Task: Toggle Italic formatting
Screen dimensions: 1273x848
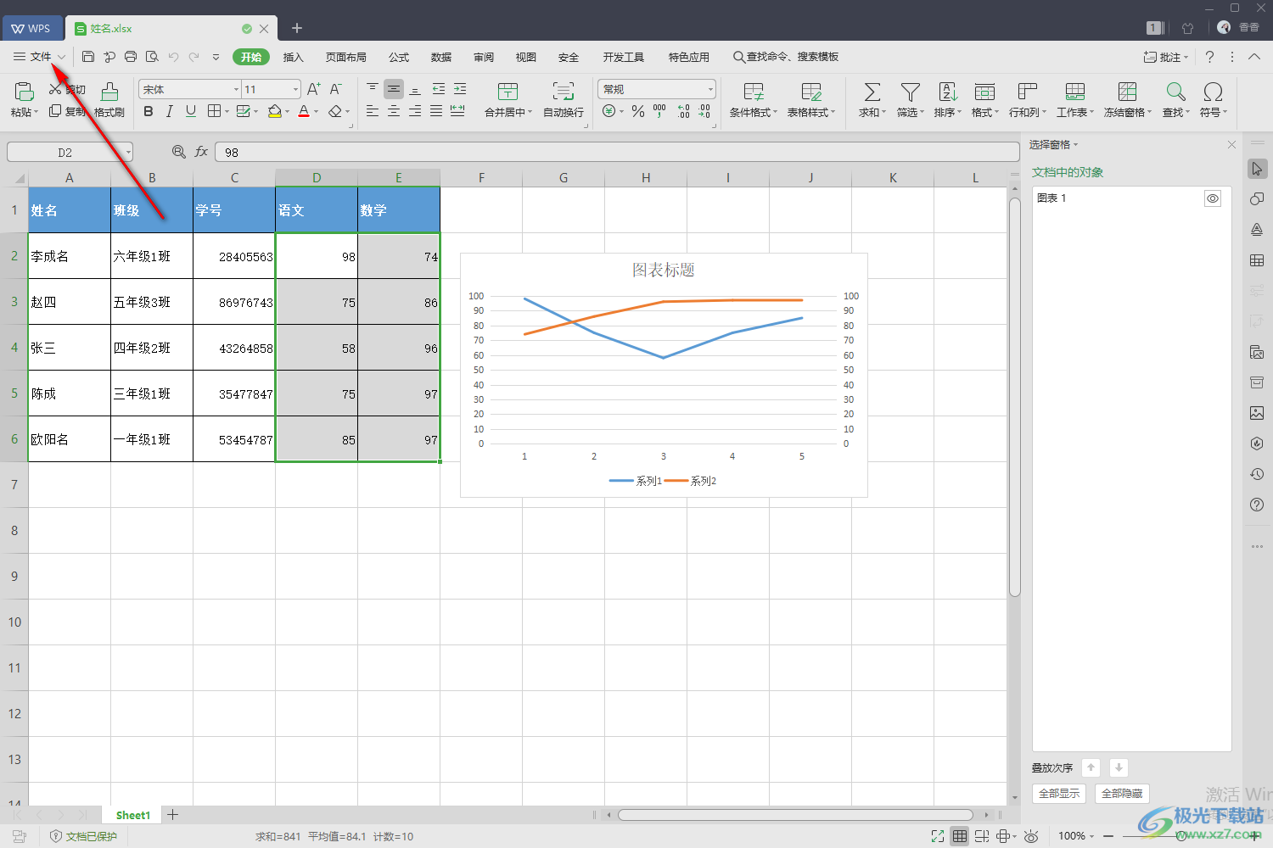Action: [170, 111]
